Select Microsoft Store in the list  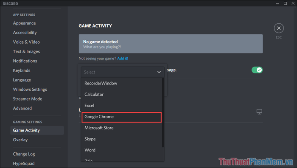click(121, 128)
